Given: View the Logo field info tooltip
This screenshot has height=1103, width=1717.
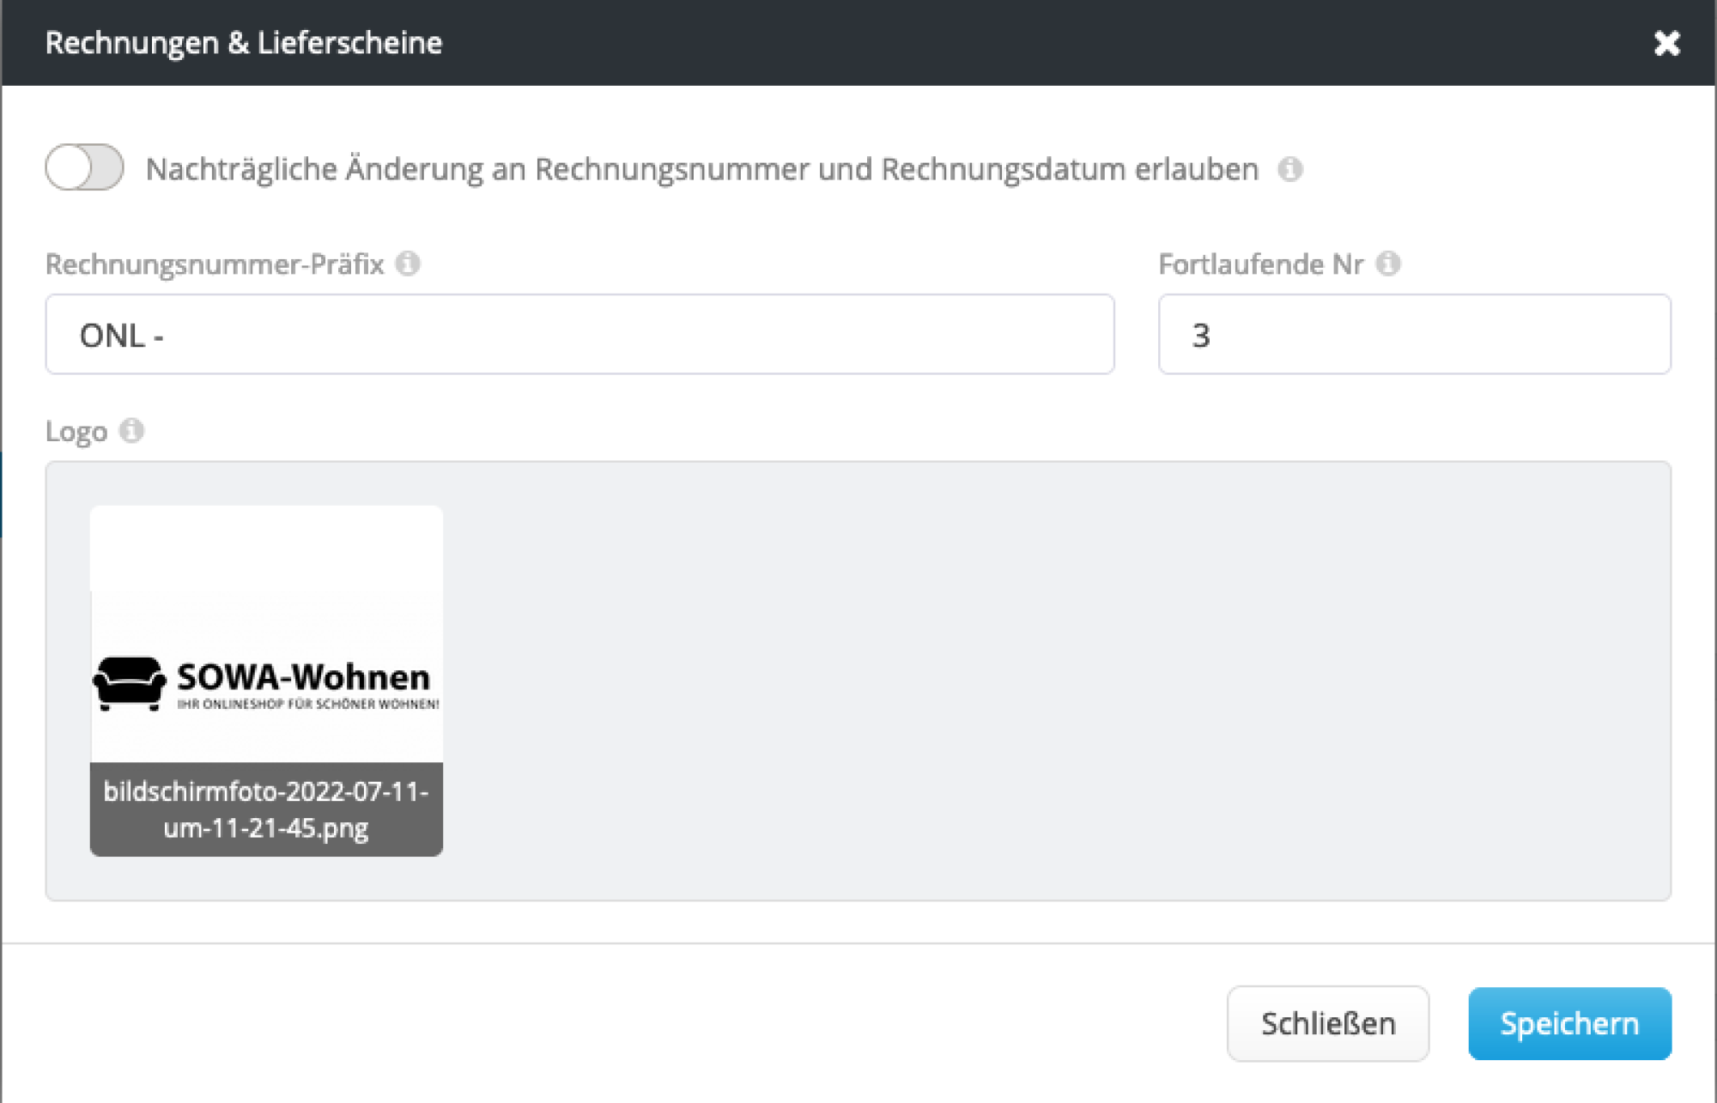Looking at the screenshot, I should coord(131,432).
